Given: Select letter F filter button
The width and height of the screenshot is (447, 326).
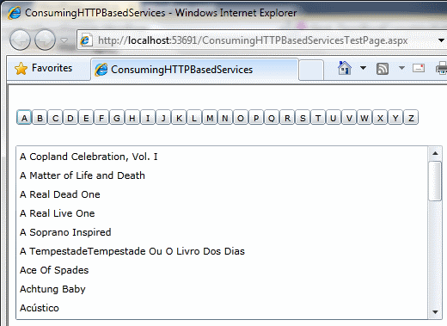Looking at the screenshot, I should click(x=101, y=118).
